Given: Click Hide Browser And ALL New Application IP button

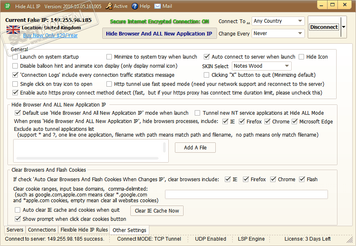Looking at the screenshot, I should pyautogui.click(x=159, y=33).
